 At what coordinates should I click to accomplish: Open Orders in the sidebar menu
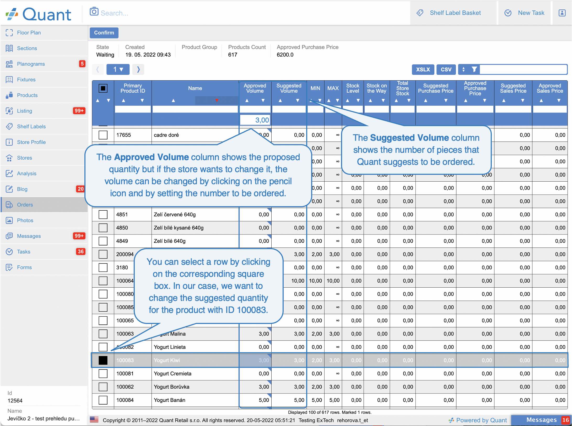pos(44,205)
